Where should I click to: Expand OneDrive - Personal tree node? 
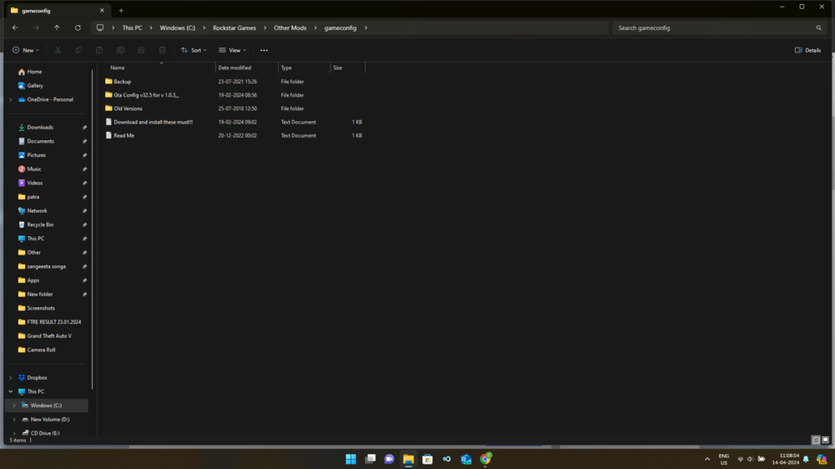point(11,99)
